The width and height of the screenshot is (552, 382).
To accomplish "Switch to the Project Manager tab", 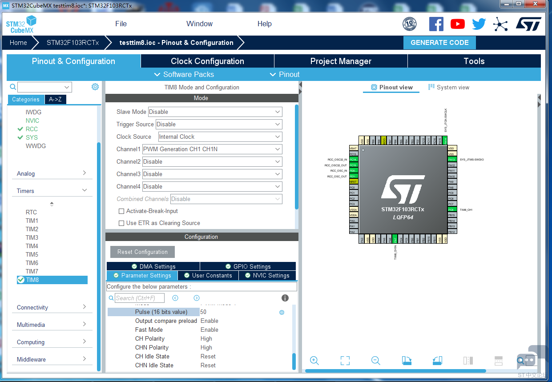I will pyautogui.click(x=341, y=61).
